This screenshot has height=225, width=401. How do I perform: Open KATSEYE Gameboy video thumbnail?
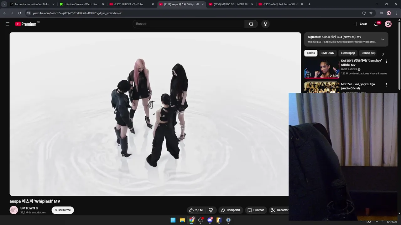(322, 69)
